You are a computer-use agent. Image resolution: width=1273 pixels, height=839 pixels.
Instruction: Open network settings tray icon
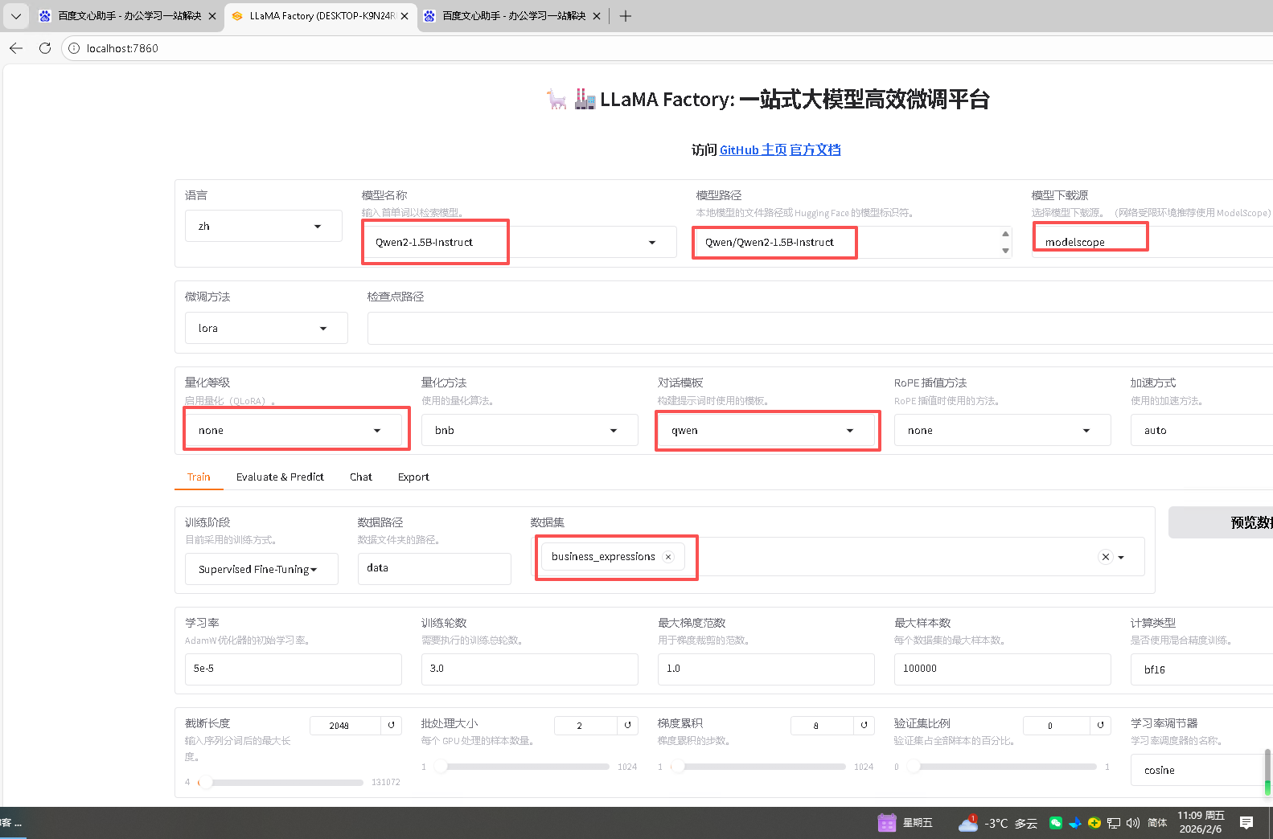pyautogui.click(x=1114, y=823)
